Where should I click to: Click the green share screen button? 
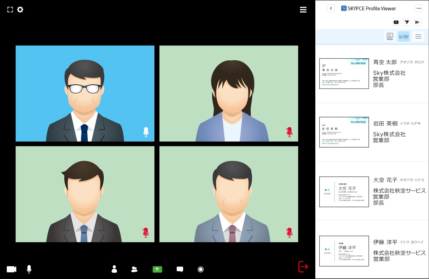point(157,269)
